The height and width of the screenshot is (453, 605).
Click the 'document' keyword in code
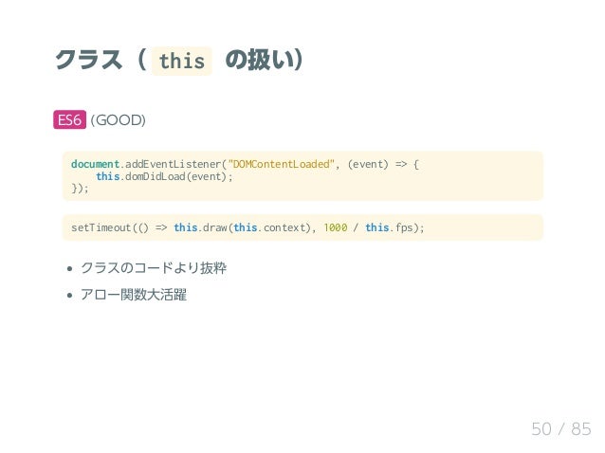tap(96, 164)
